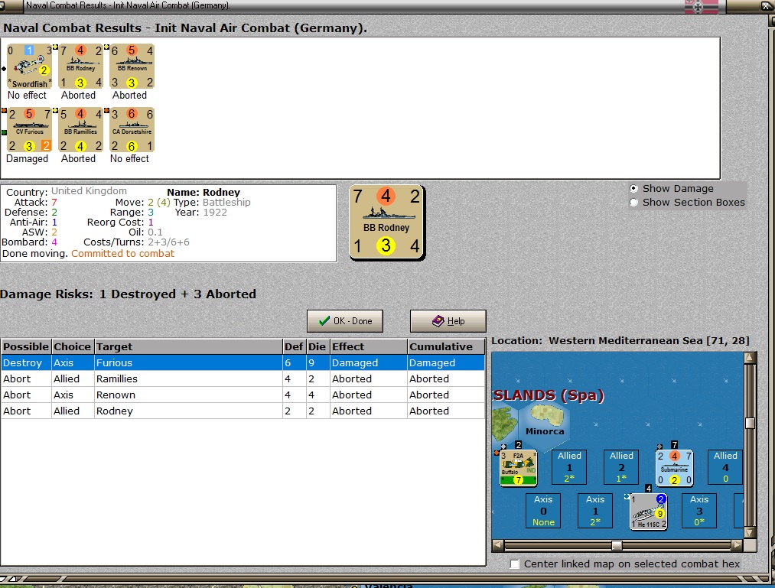Select the Ramillies Abort row
The image size is (775, 588).
pos(243,379)
